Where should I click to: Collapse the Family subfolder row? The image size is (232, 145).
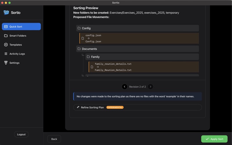coord(142,57)
